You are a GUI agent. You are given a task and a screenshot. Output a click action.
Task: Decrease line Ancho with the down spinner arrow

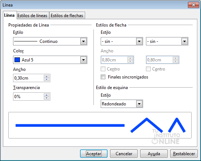[x=46, y=79]
